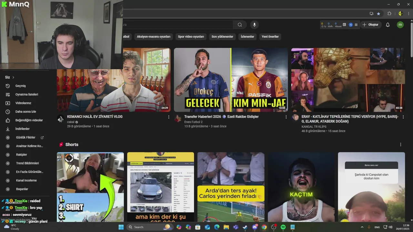The width and height of the screenshot is (413, 232).
Task: Click KANGAL TR KLİPS channel name
Action: pos(315,127)
